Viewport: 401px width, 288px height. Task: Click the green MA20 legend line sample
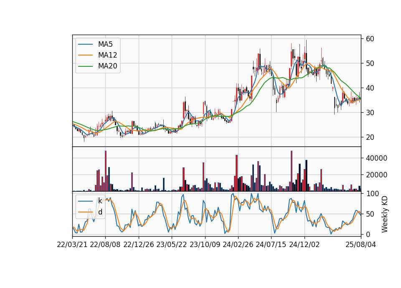click(85, 66)
